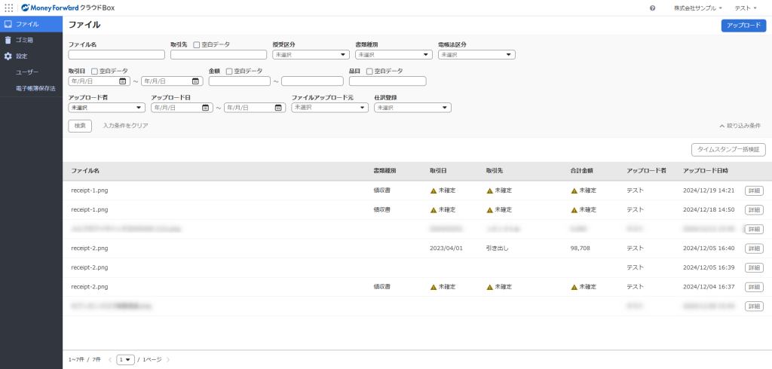Image resolution: width=772 pixels, height=369 pixels.
Task: Select ファイル in the sidebar
Action: point(32,23)
